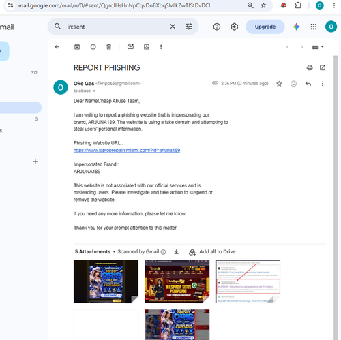Click browser zoom magnifier icon
Image resolution: width=341 pixels, height=340 pixels.
(x=250, y=5)
